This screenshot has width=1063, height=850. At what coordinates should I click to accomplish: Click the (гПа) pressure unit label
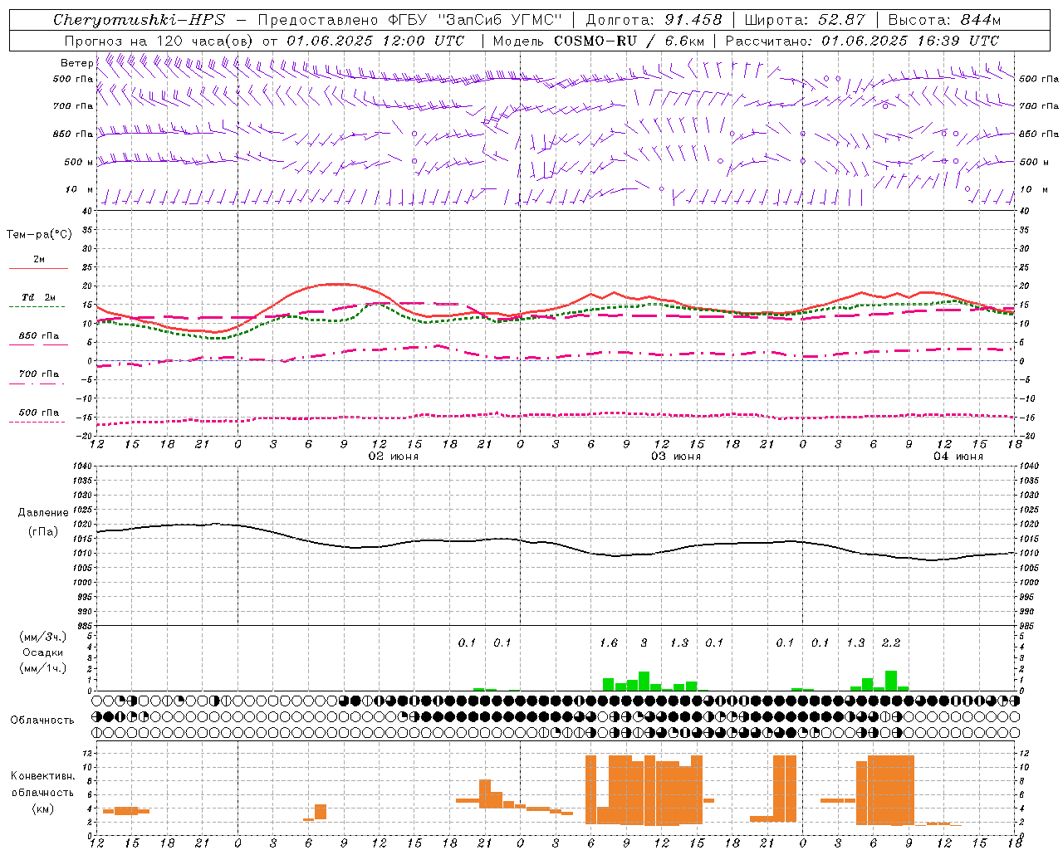pyautogui.click(x=43, y=531)
